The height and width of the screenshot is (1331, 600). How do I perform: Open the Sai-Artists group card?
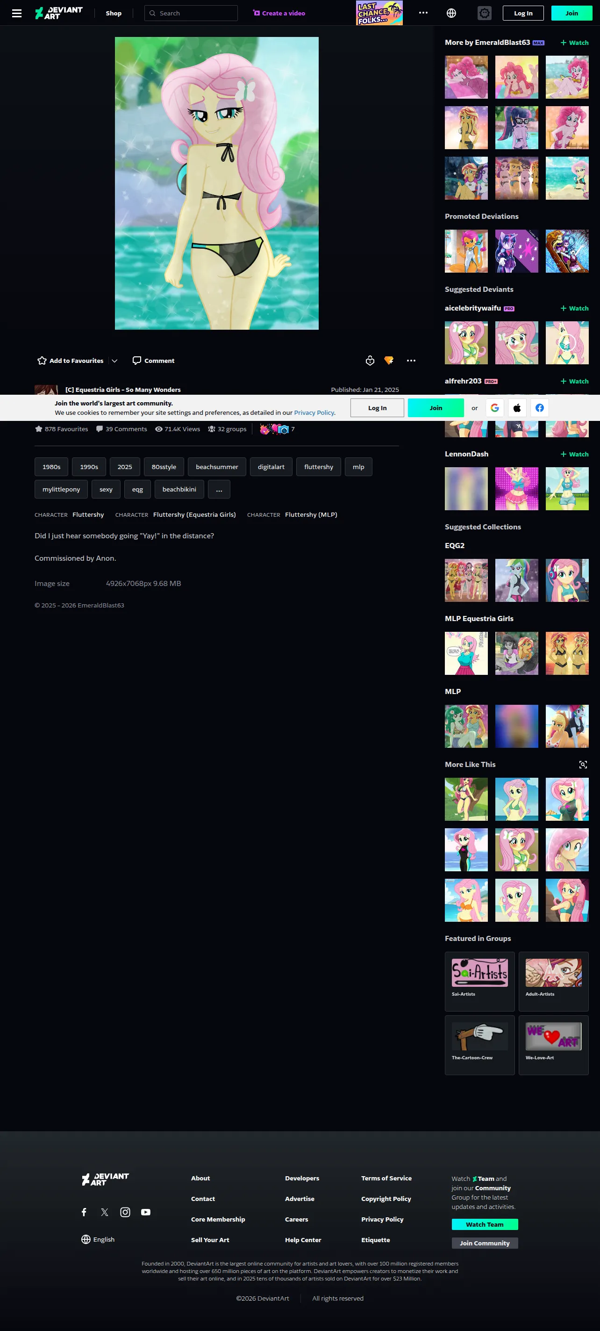tap(480, 982)
